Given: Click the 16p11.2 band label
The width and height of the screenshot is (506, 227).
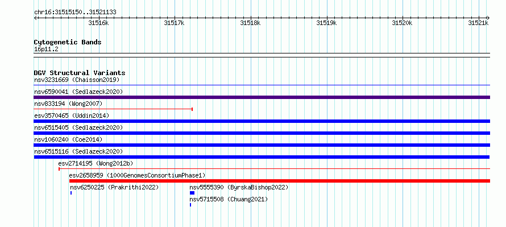Looking at the screenshot, I should [46, 49].
